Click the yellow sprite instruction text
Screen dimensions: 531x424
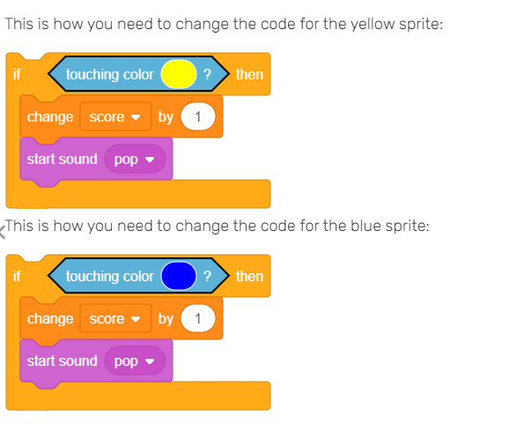coord(224,25)
